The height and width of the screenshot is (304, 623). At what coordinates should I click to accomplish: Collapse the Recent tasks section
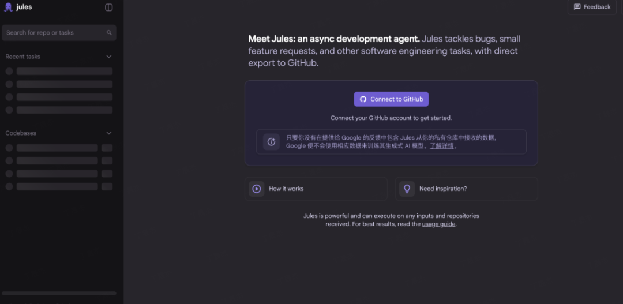tap(109, 57)
